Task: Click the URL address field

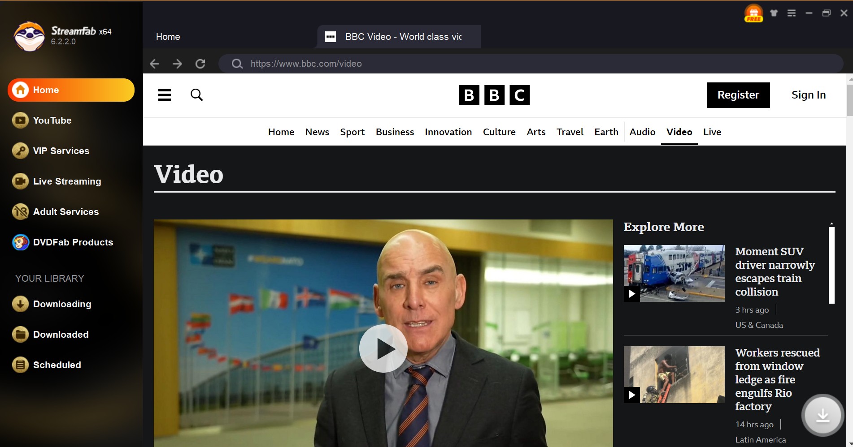Action: (531, 64)
